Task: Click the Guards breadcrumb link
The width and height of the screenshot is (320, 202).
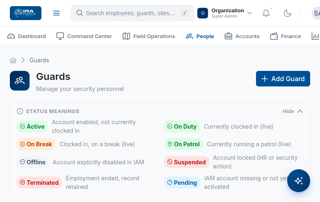Action: coord(39,60)
